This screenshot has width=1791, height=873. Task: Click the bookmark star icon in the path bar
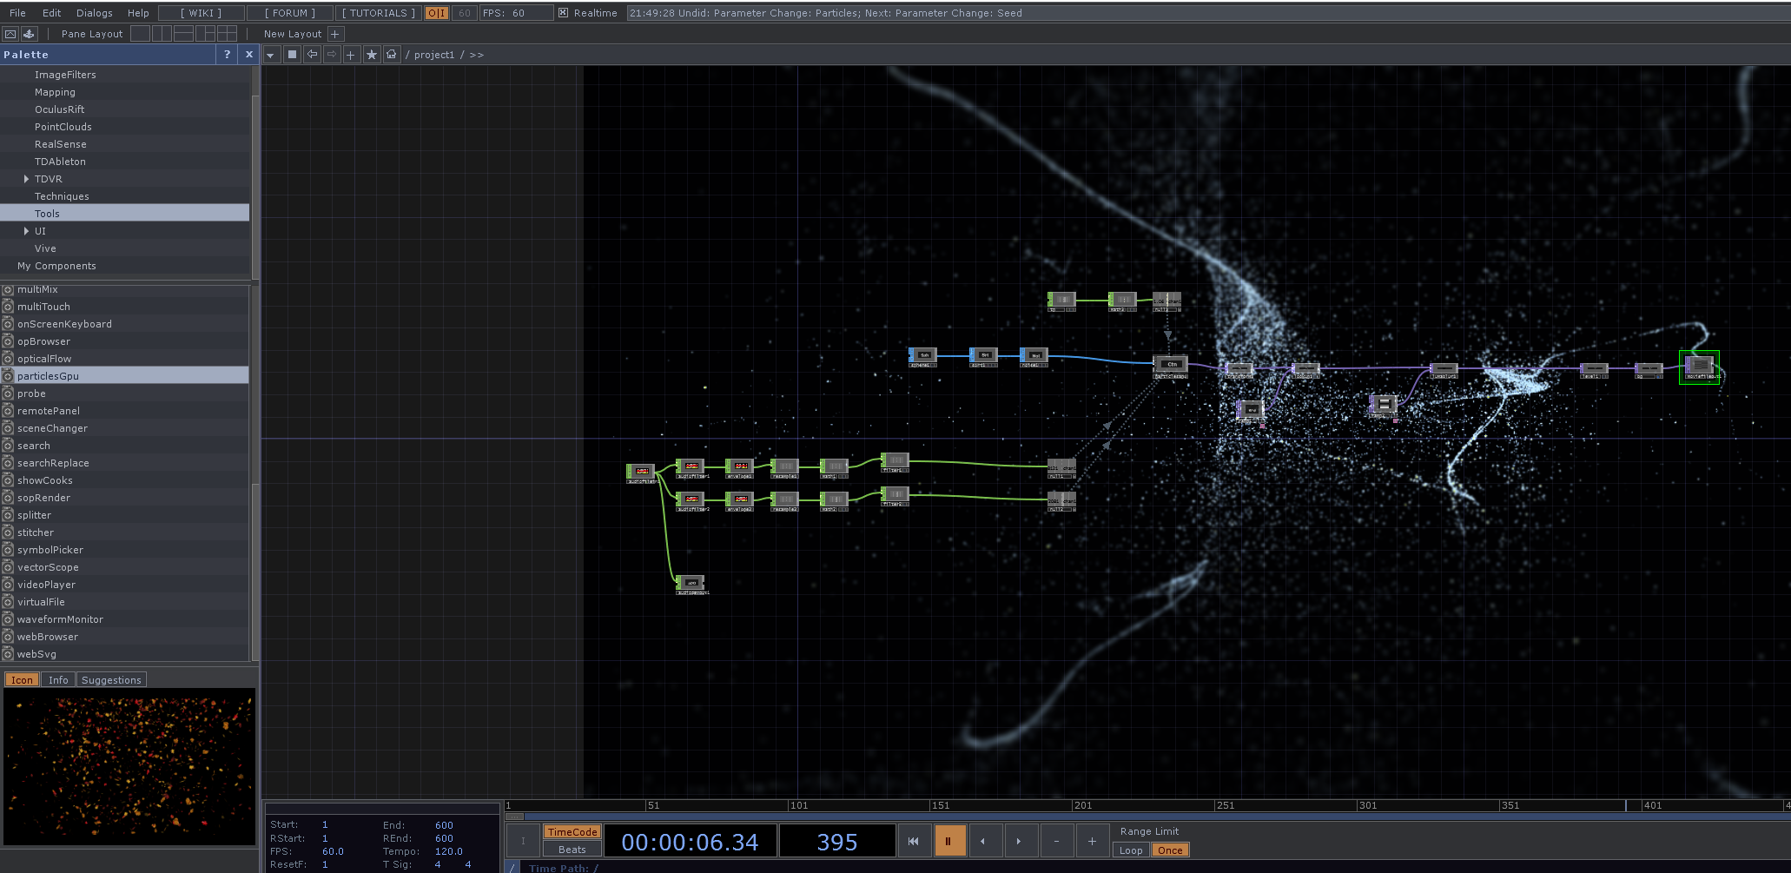click(372, 55)
